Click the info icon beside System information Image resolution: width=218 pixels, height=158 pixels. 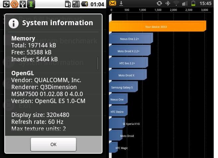tap(14, 24)
